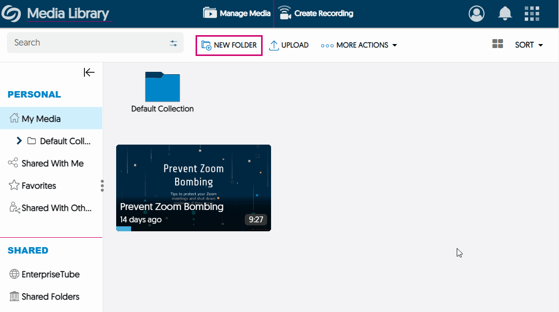
Task: Open the Sort dropdown
Action: tap(529, 45)
